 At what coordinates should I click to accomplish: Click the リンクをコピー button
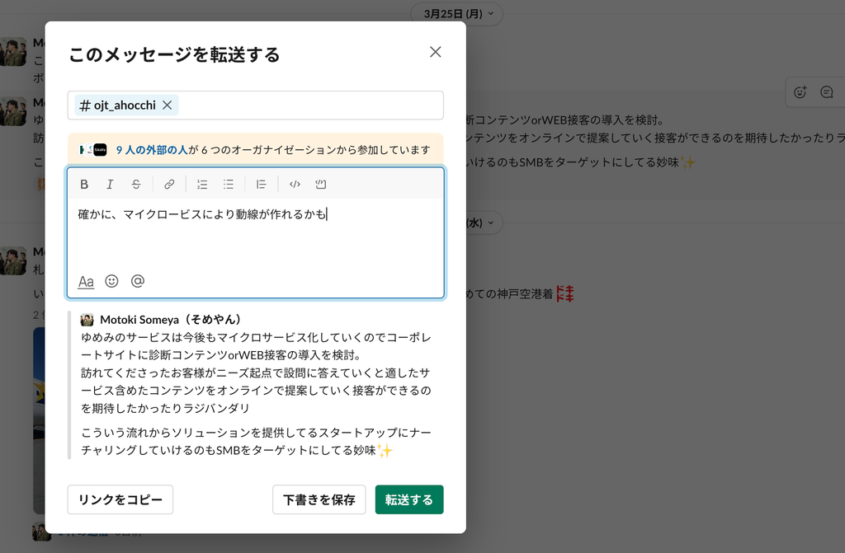[x=120, y=499]
